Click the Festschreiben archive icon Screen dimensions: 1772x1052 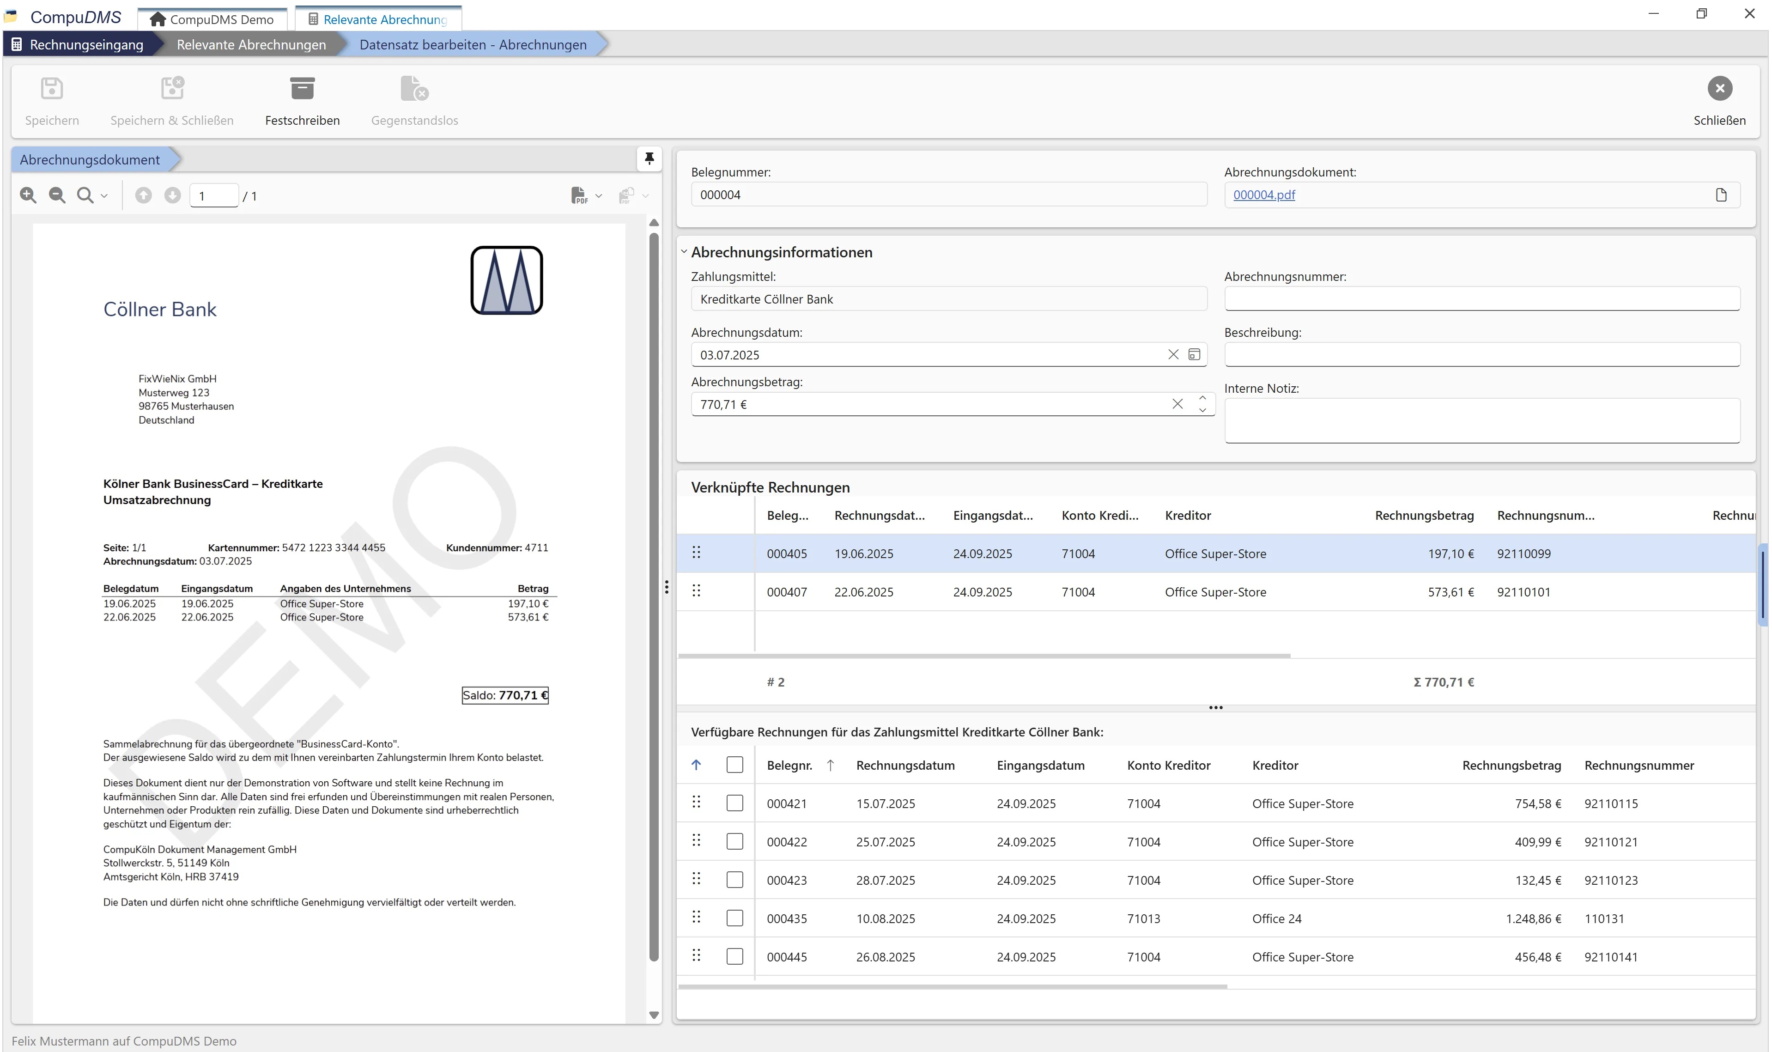[302, 89]
